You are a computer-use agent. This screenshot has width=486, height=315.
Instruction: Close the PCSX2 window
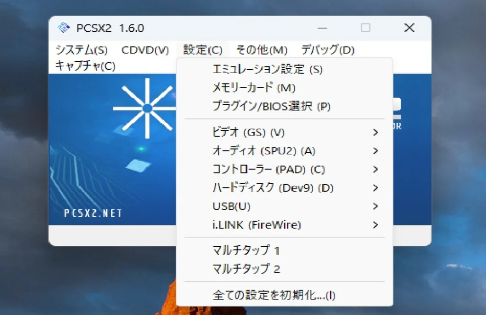coord(410,28)
